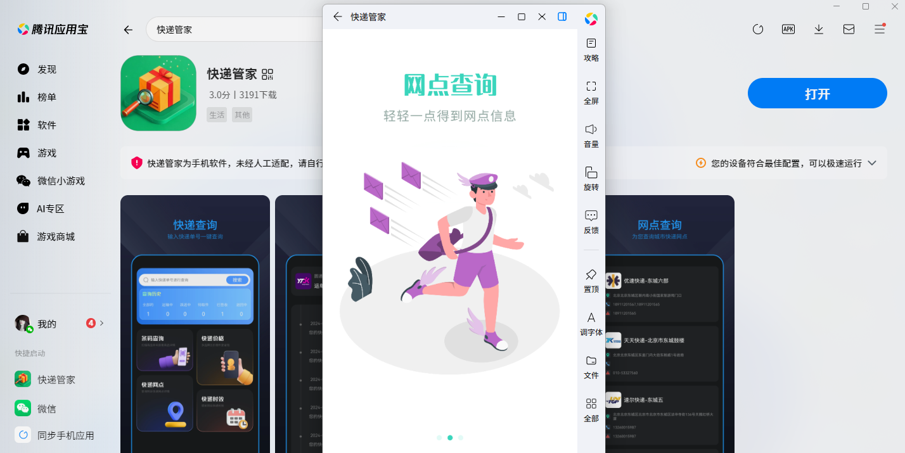
Task: Click the red shield warning icon
Action: coord(137,163)
